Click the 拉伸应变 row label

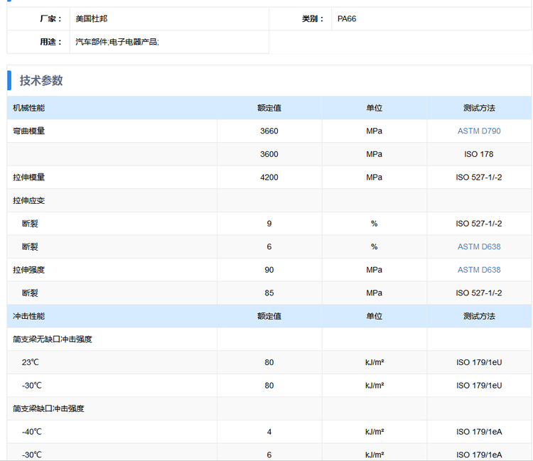(x=28, y=200)
